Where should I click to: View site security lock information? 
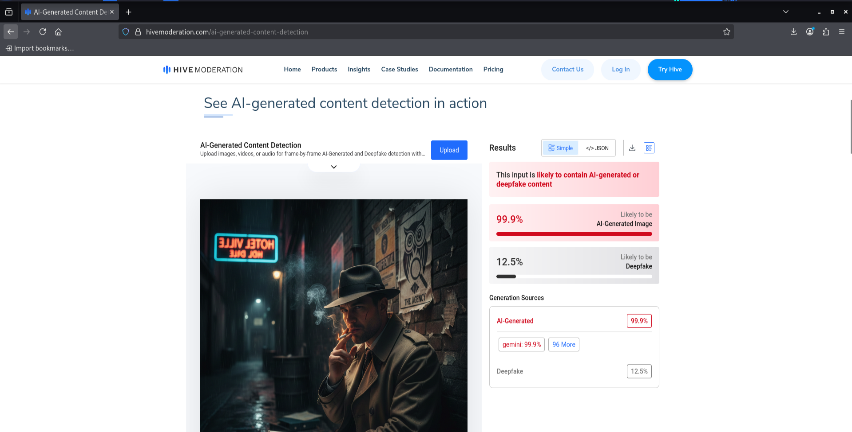pos(138,32)
